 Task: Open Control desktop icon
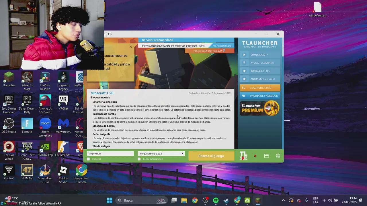tap(9, 172)
